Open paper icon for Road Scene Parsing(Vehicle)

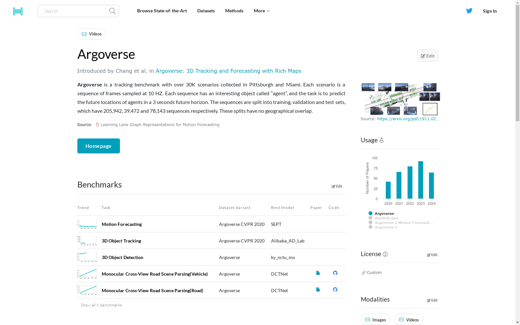[x=318, y=273]
